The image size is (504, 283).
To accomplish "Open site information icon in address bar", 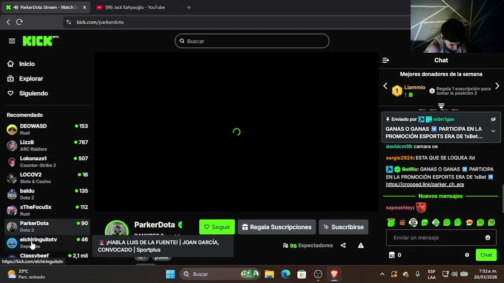I will (69, 22).
